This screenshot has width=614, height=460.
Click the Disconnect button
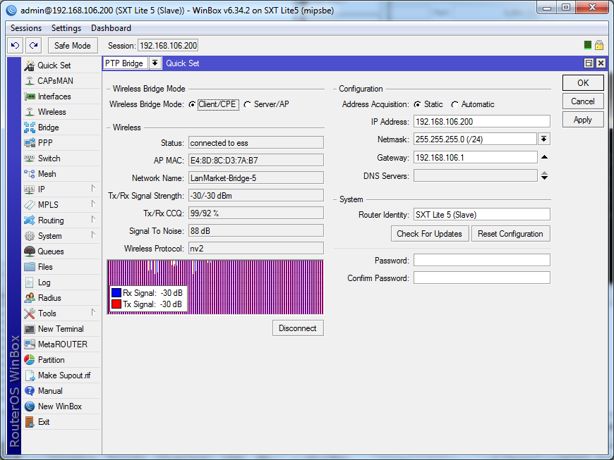click(298, 328)
